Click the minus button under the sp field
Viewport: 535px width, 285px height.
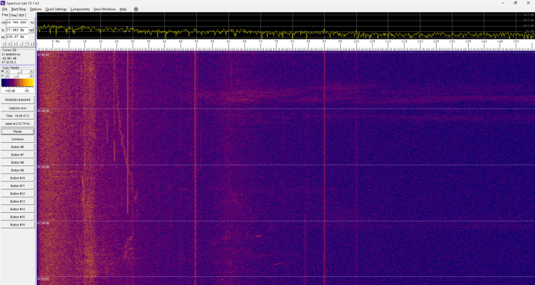(20, 44)
